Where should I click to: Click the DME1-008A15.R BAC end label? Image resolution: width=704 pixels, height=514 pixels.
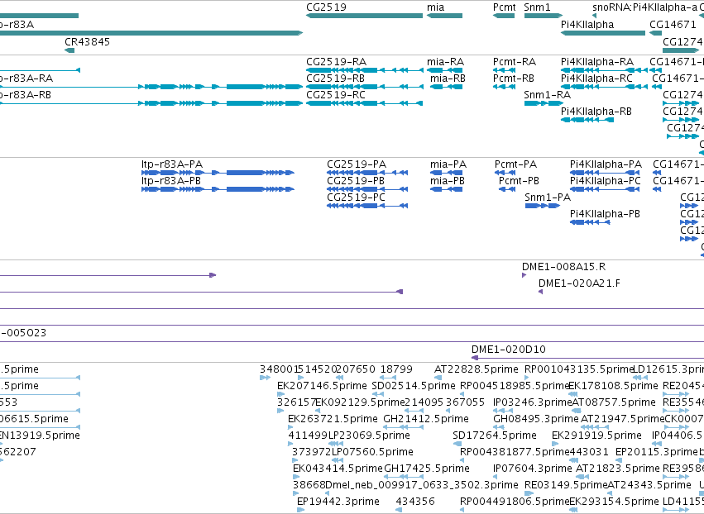[564, 267]
